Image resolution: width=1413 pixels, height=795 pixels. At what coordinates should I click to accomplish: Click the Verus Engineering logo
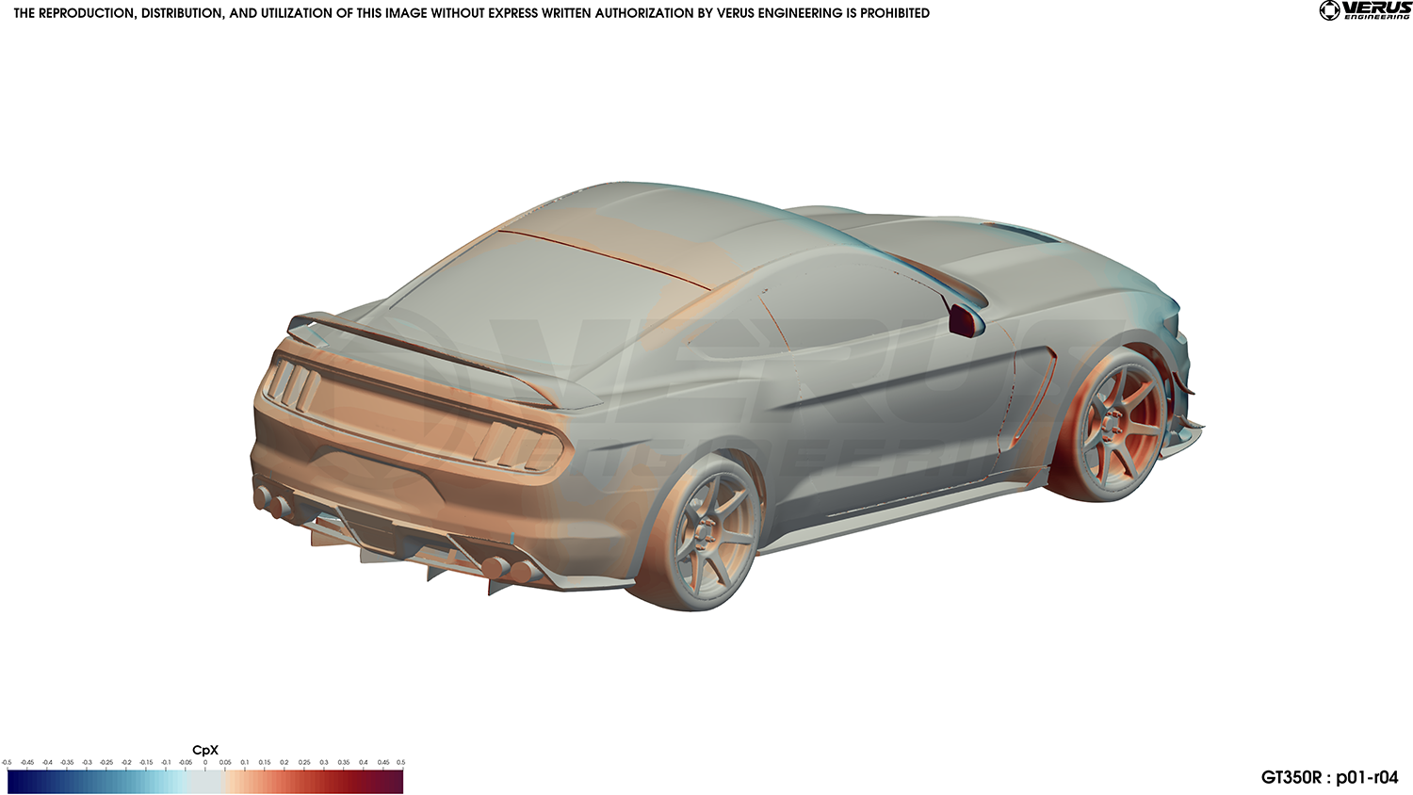click(x=1365, y=10)
